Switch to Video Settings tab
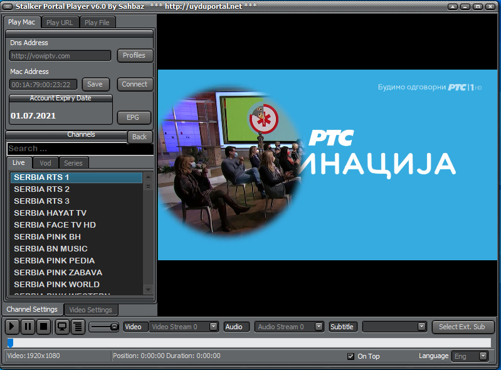This screenshot has height=370, width=501. pyautogui.click(x=91, y=310)
